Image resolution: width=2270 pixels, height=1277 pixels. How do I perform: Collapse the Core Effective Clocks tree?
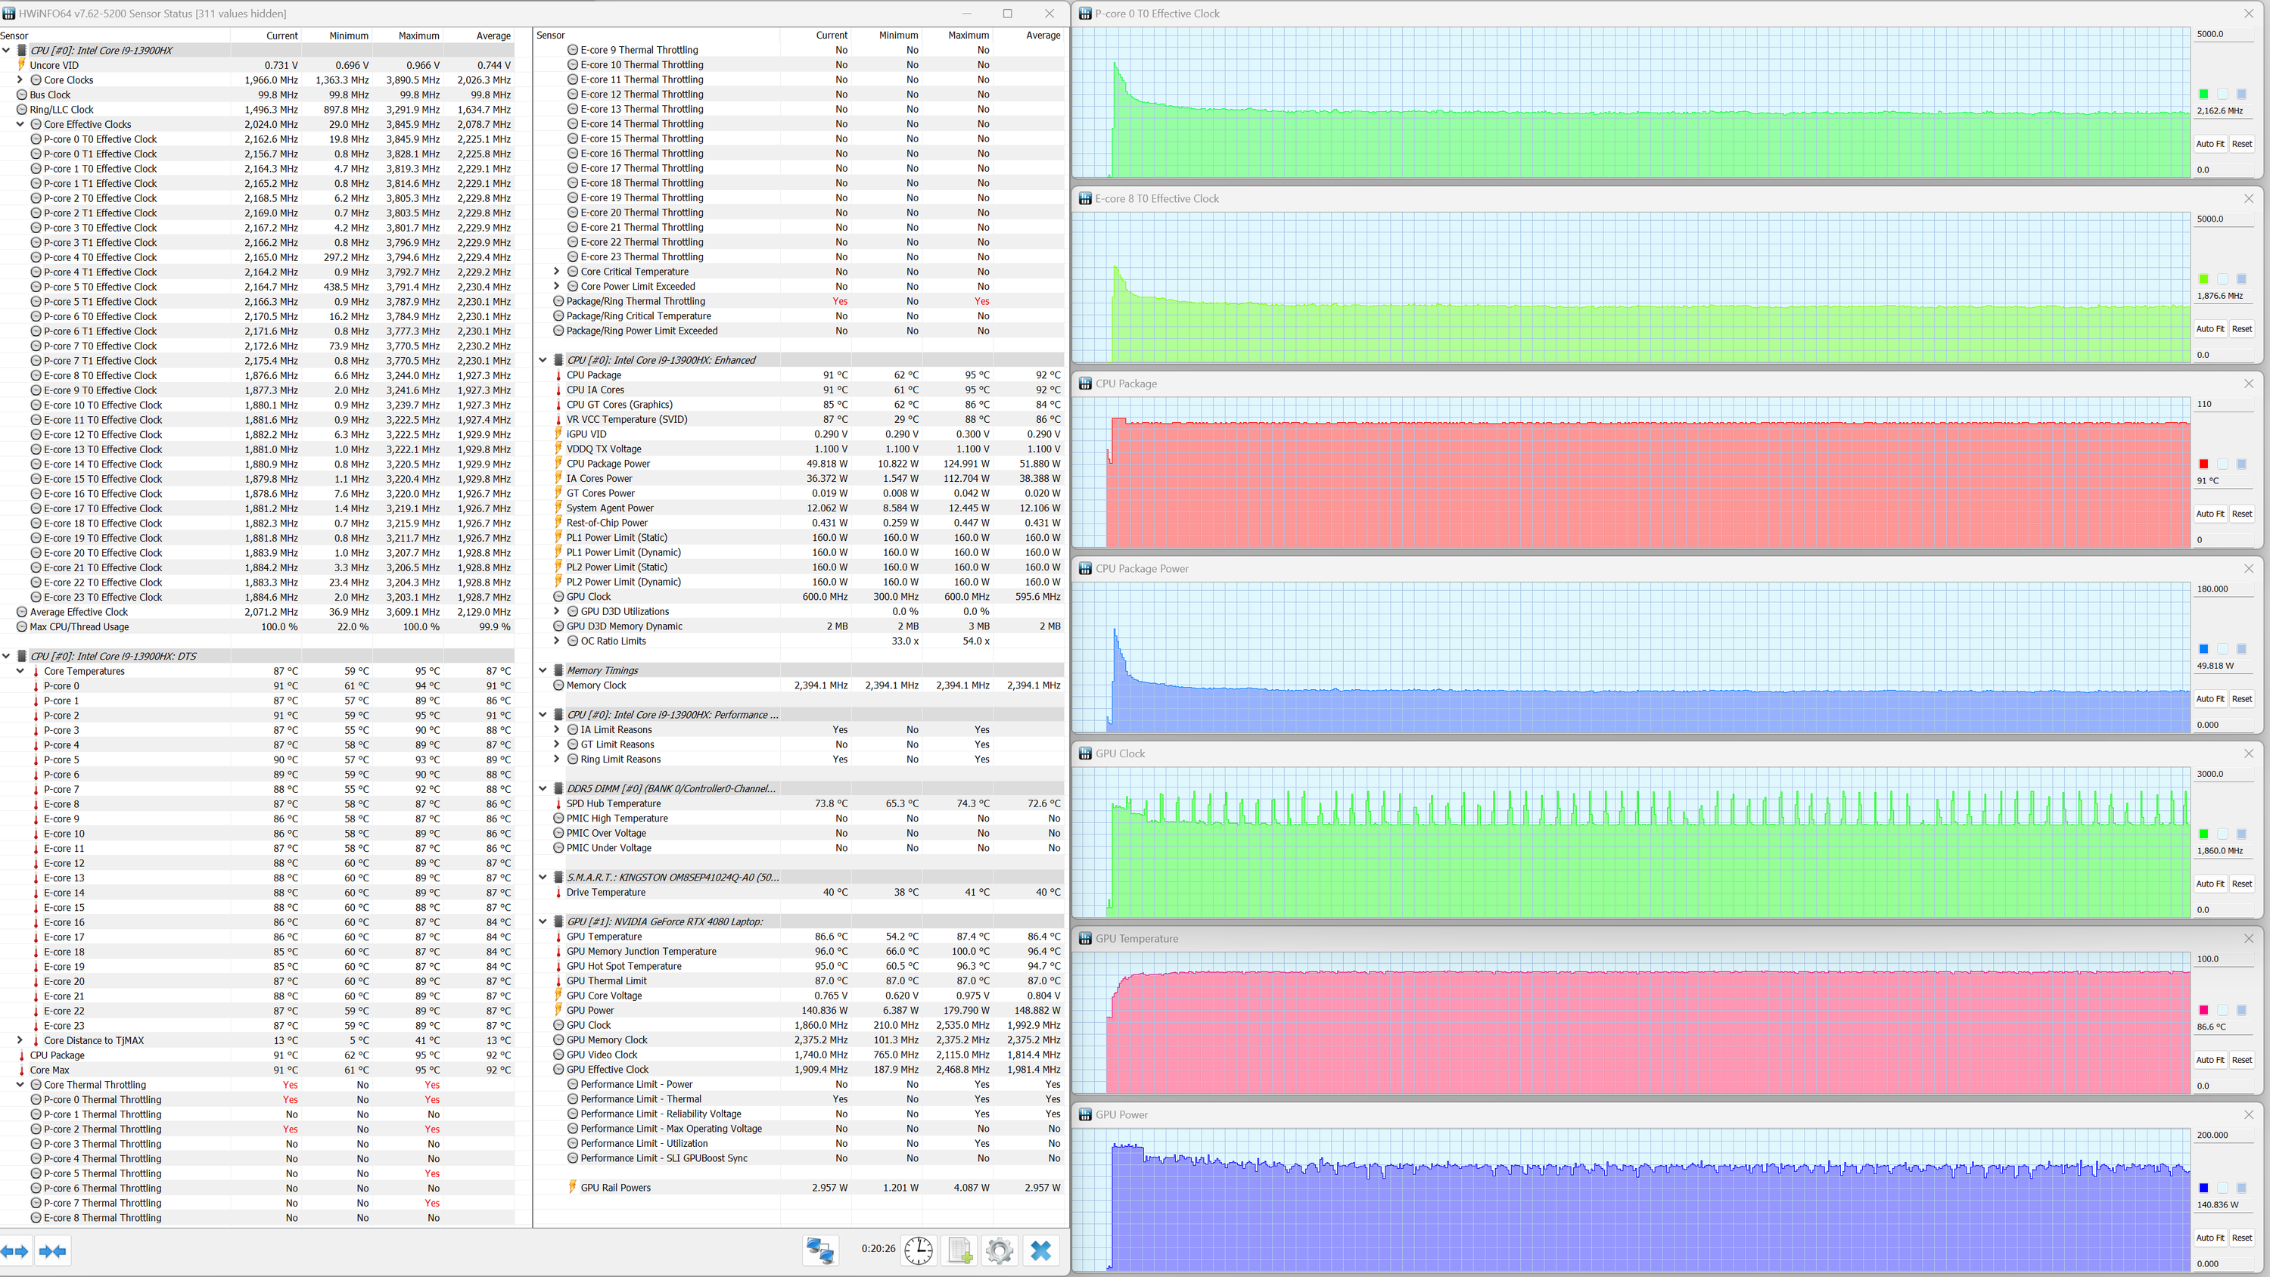[x=20, y=124]
